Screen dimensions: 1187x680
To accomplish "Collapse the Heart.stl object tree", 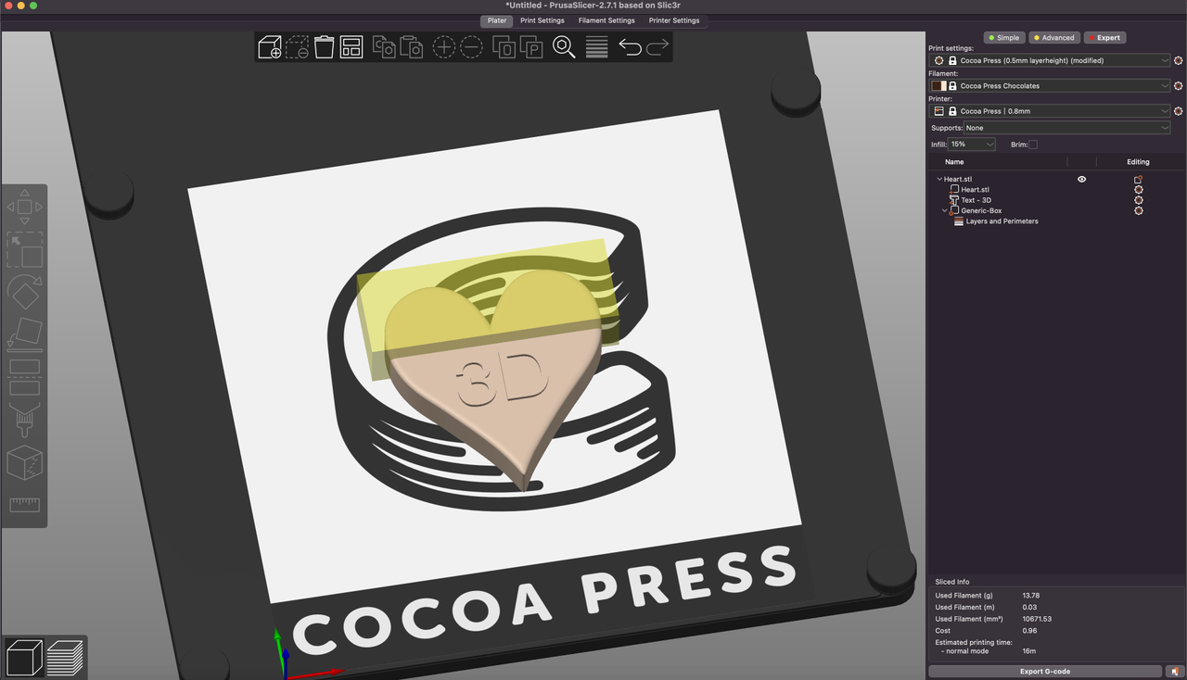I will click(939, 179).
